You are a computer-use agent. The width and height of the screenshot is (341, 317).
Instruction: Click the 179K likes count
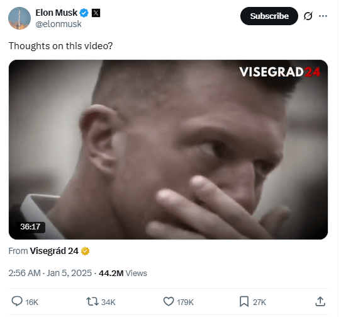coord(186,303)
